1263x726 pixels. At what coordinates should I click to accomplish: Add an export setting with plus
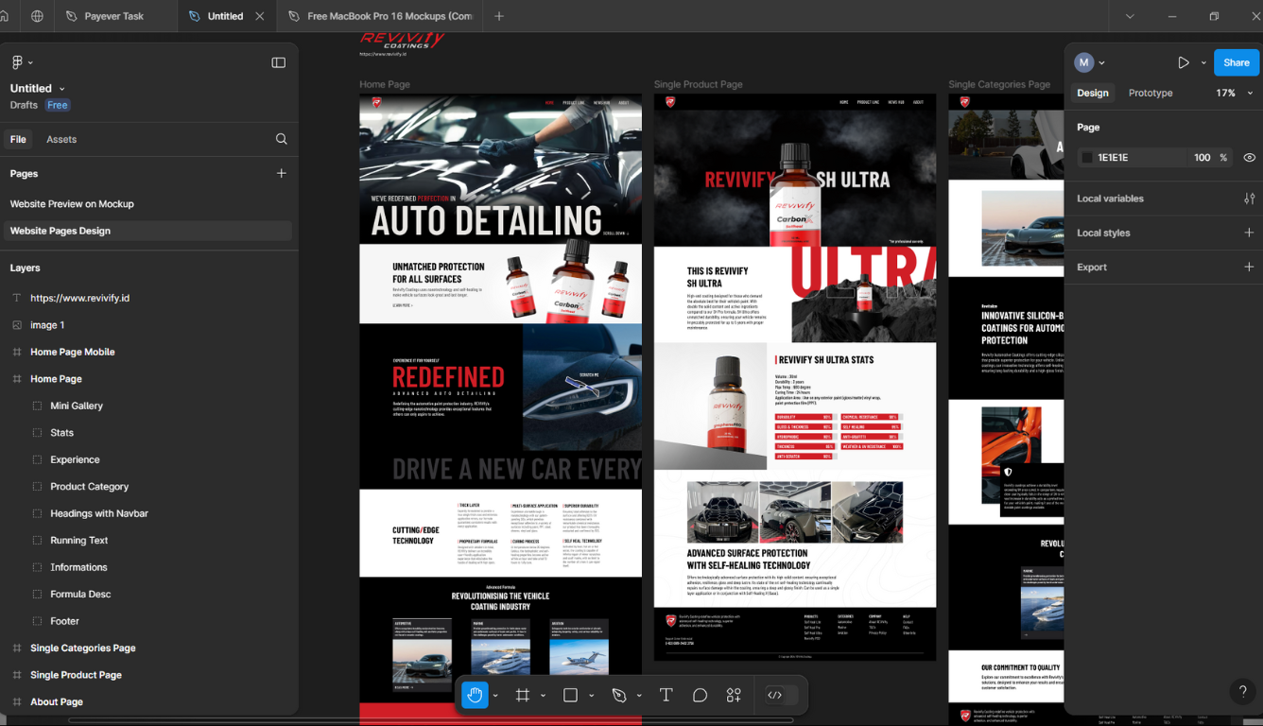point(1249,267)
